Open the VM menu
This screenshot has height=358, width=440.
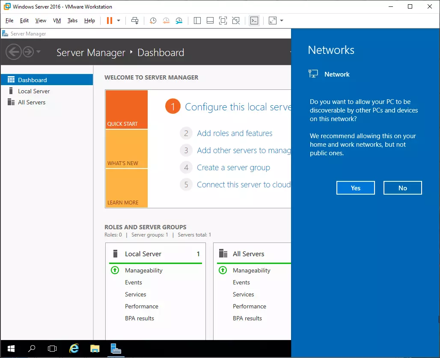[57, 21]
